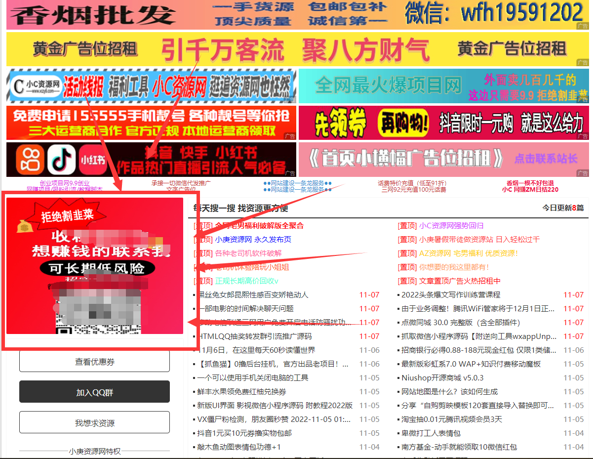593x459 pixels.
Task: Click the pink 首页小横幅广告位招租 banner
Action: pyautogui.click(x=443, y=159)
